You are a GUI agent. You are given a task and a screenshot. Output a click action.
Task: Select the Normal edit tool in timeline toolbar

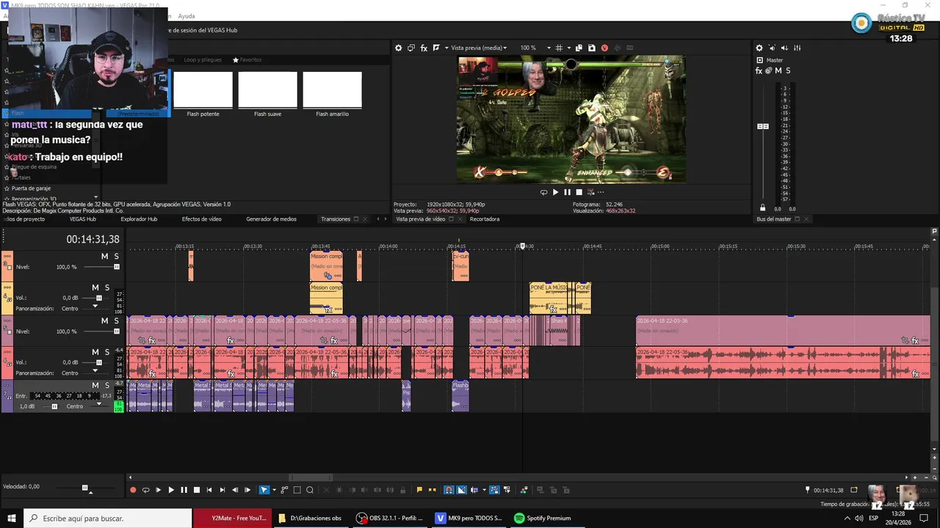coord(264,490)
